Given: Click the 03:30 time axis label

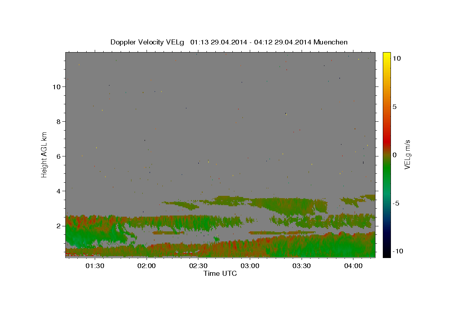Looking at the screenshot, I should tap(302, 266).
